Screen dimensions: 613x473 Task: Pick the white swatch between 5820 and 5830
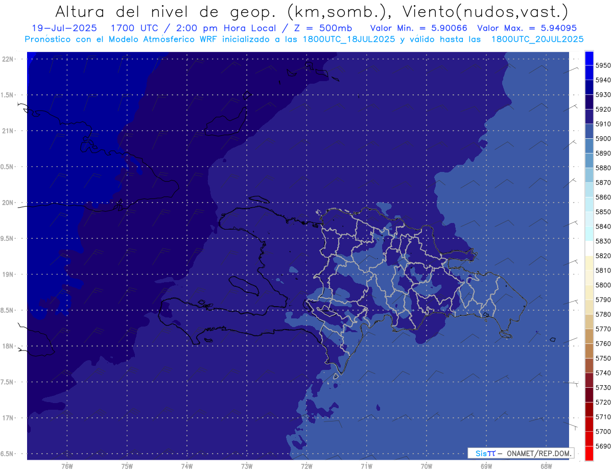coord(589,248)
